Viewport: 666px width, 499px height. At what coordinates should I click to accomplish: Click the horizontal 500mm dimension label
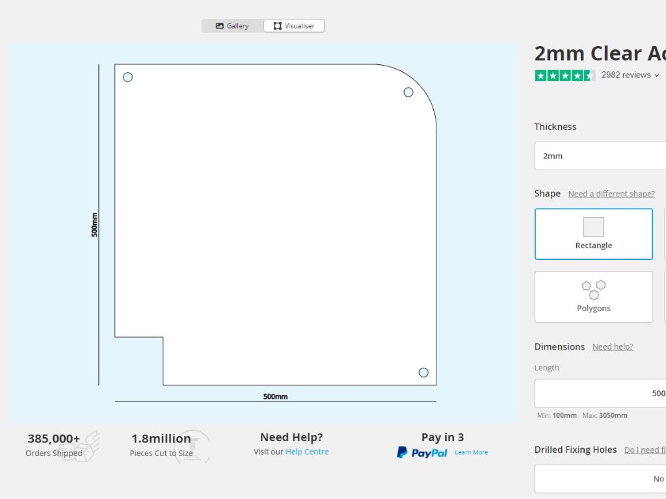tap(275, 396)
